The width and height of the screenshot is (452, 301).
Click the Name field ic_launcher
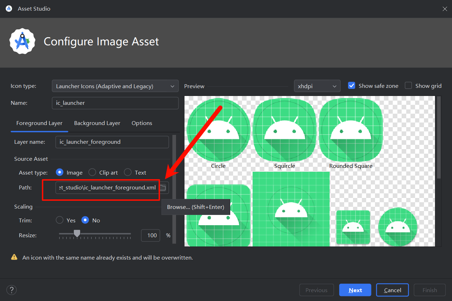coord(115,103)
